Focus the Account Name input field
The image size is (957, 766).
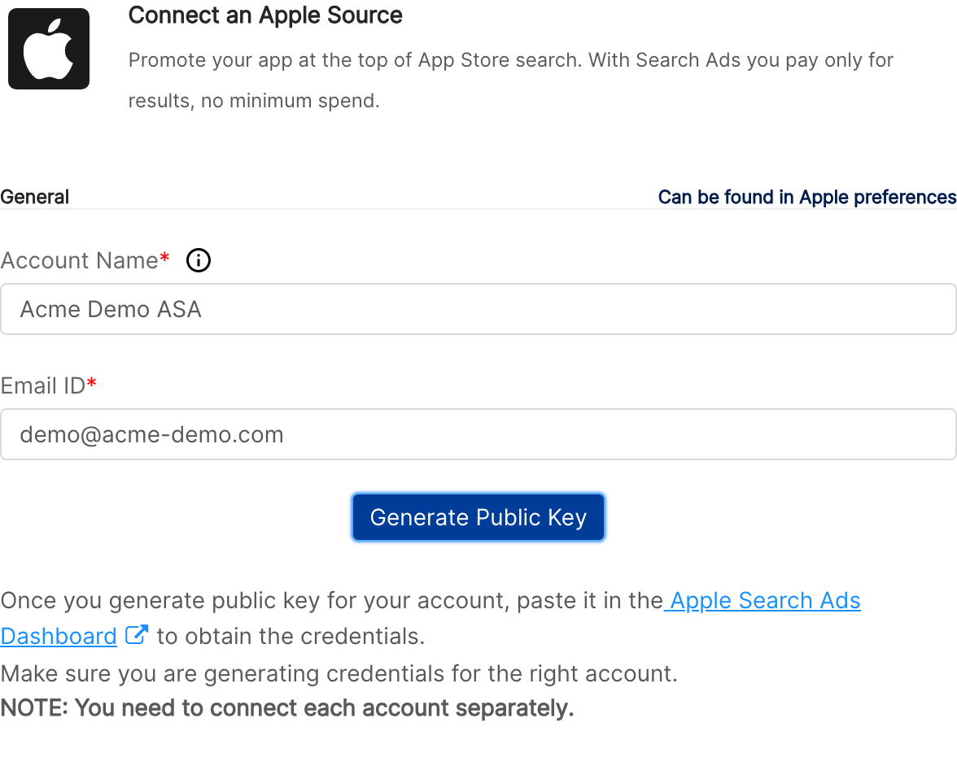[x=478, y=309]
